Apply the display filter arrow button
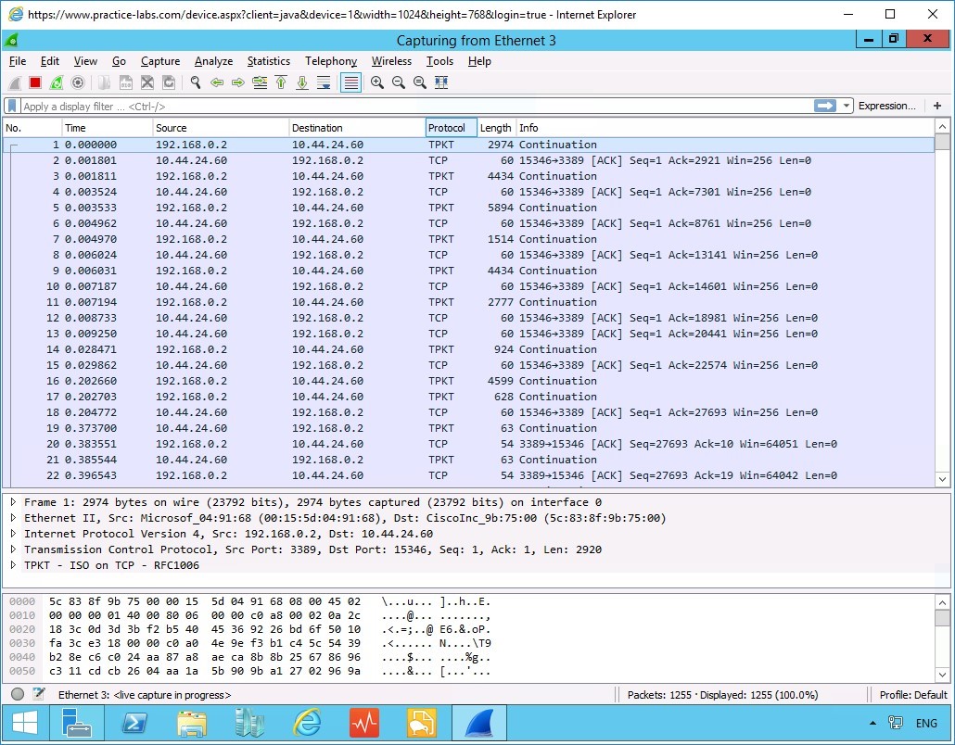955x745 pixels. 824,106
